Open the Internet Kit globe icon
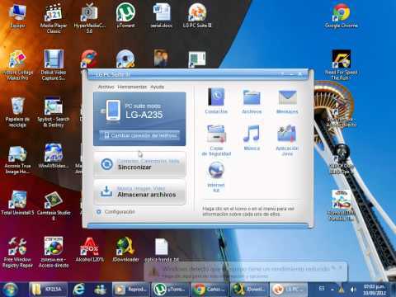396x297 pixels. [216, 177]
